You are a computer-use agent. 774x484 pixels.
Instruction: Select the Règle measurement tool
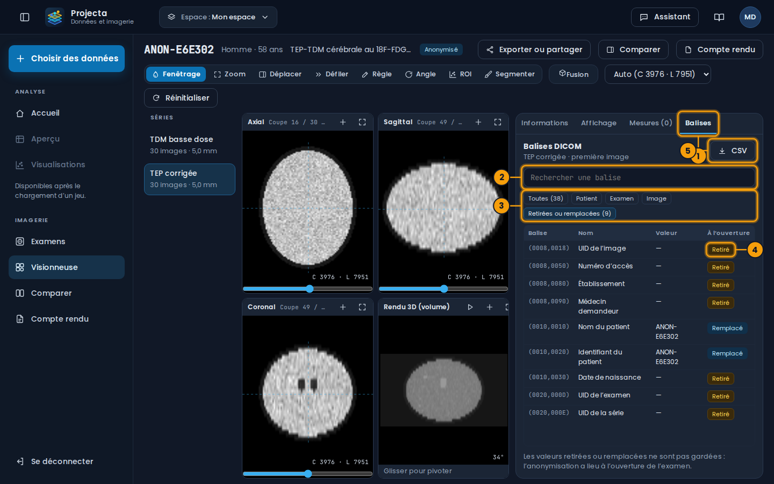point(377,74)
